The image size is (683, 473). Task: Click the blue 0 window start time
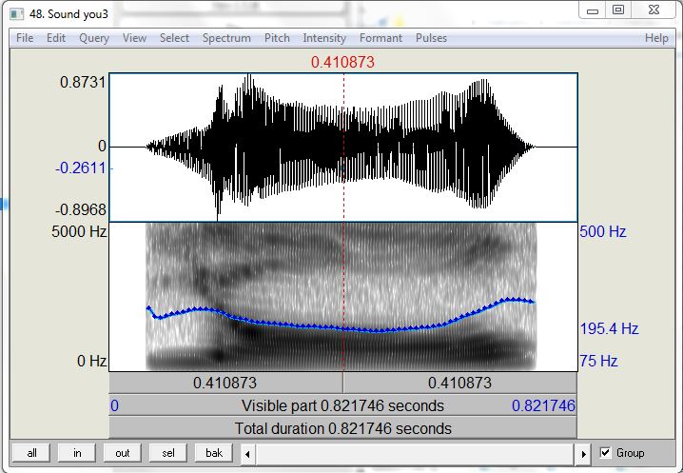[114, 405]
